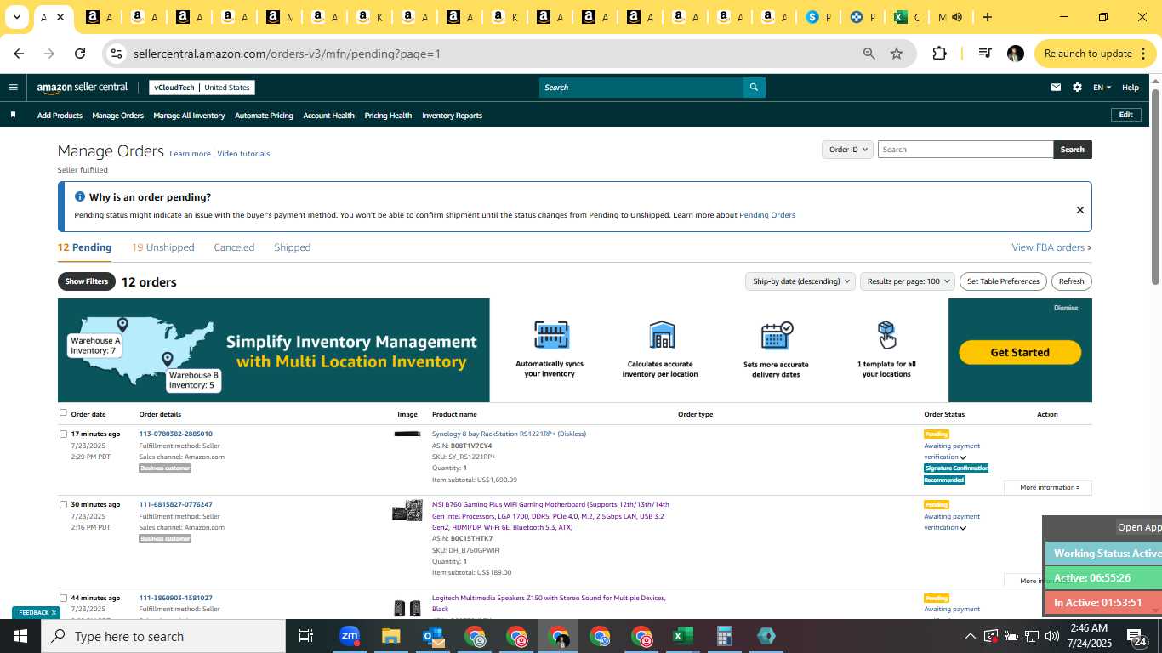Bookmark this page with the star icon
This screenshot has width=1162, height=653.
pos(897,54)
